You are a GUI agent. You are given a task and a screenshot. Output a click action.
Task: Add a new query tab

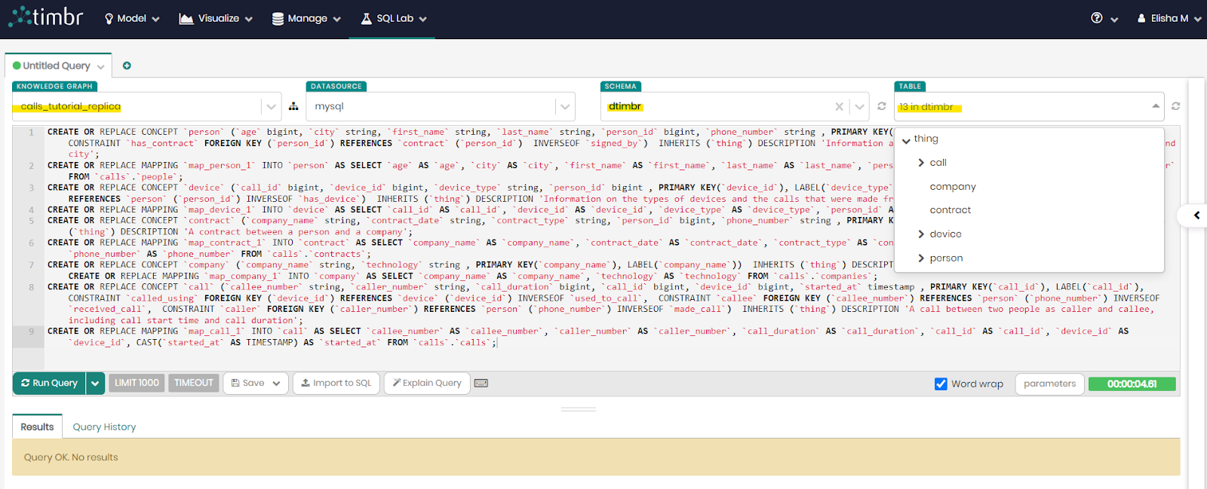coord(127,66)
